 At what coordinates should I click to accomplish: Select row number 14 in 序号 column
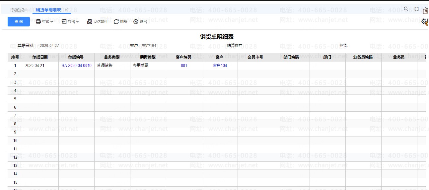(15, 174)
